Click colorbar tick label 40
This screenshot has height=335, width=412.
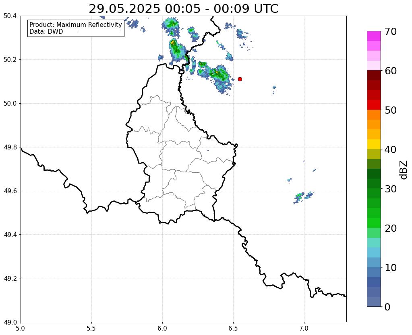(391, 149)
